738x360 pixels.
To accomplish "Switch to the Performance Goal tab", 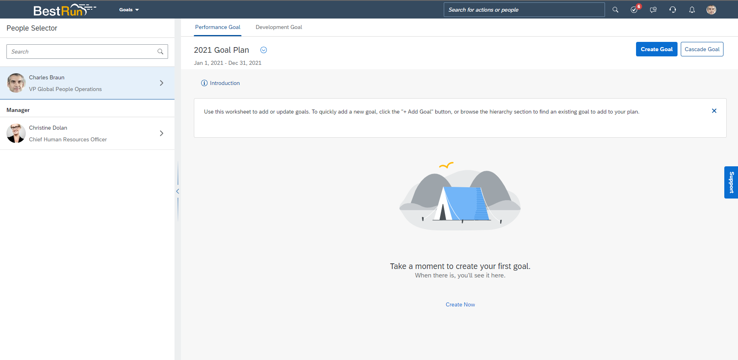I will point(218,27).
